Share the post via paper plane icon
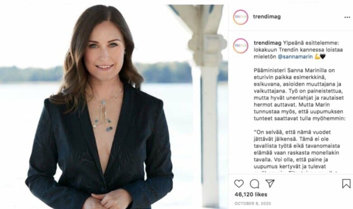The image size is (353, 209). [x=270, y=183]
